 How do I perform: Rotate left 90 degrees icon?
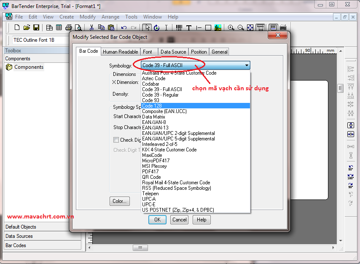click(351, 167)
